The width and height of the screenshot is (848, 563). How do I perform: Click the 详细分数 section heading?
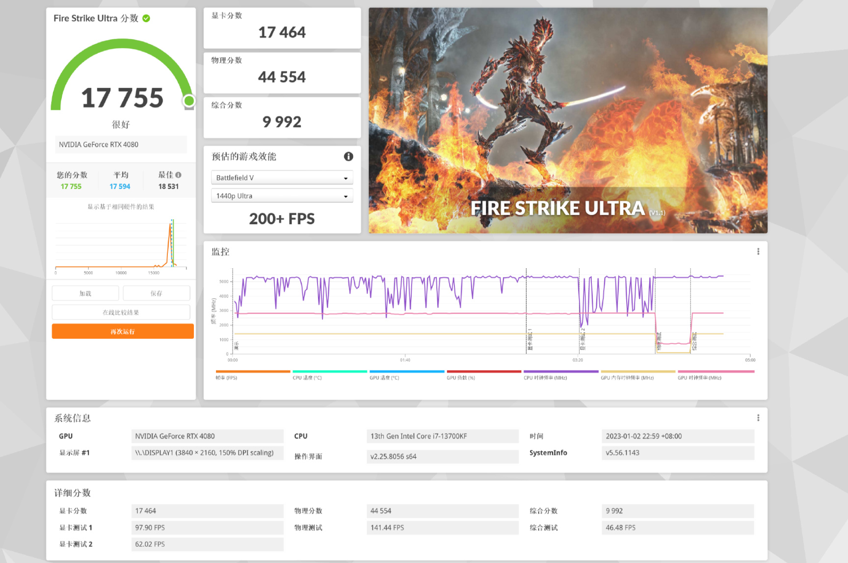pos(72,493)
